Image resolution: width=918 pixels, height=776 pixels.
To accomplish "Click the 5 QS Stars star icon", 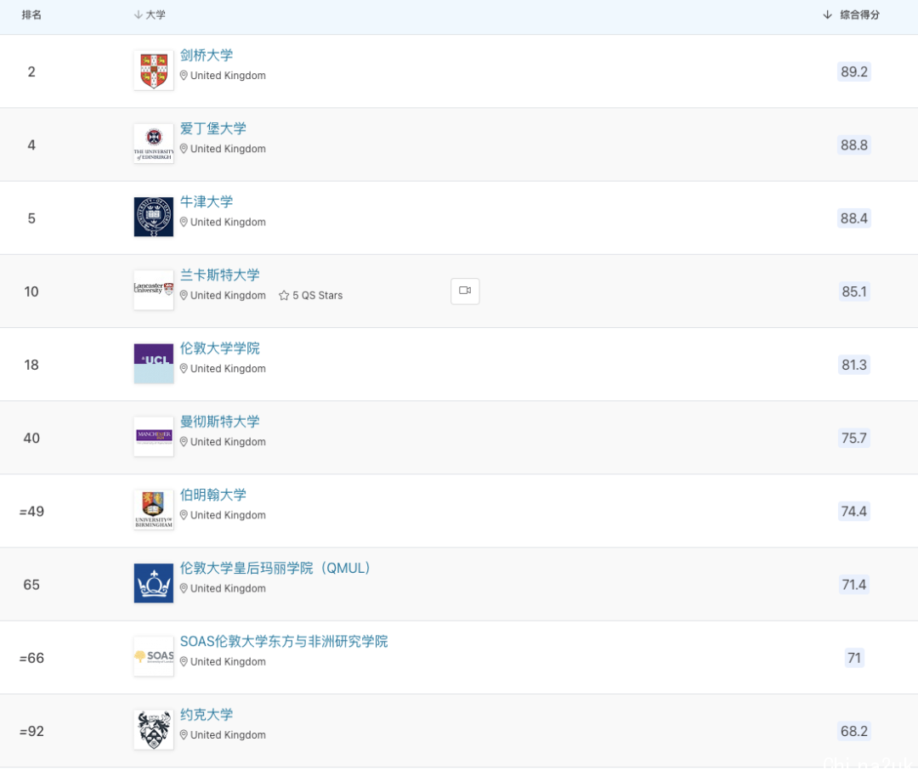I will pyautogui.click(x=284, y=296).
